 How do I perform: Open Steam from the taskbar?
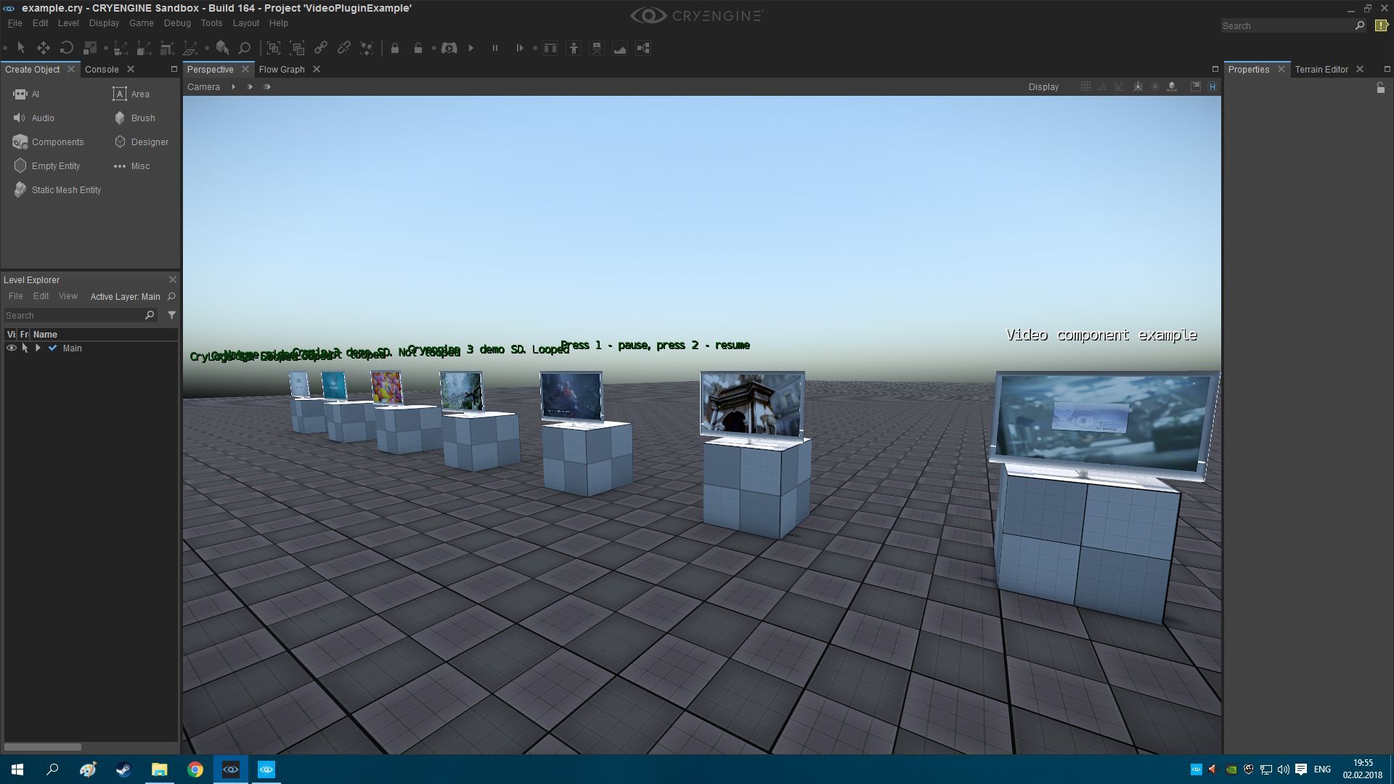pyautogui.click(x=123, y=769)
